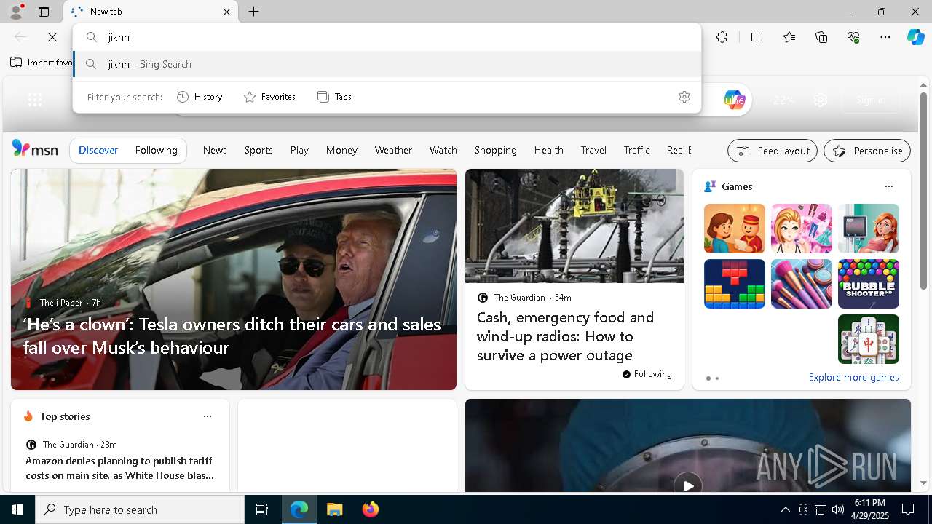The height and width of the screenshot is (524, 932).
Task: Open the Windows Start menu
Action: tap(17, 509)
